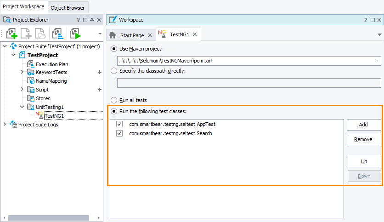
Task: Click plus icon next to Script
Action: pyautogui.click(x=99, y=90)
